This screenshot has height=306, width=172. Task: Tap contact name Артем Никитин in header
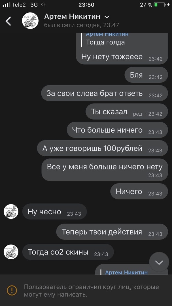pyautogui.click(x=72, y=17)
